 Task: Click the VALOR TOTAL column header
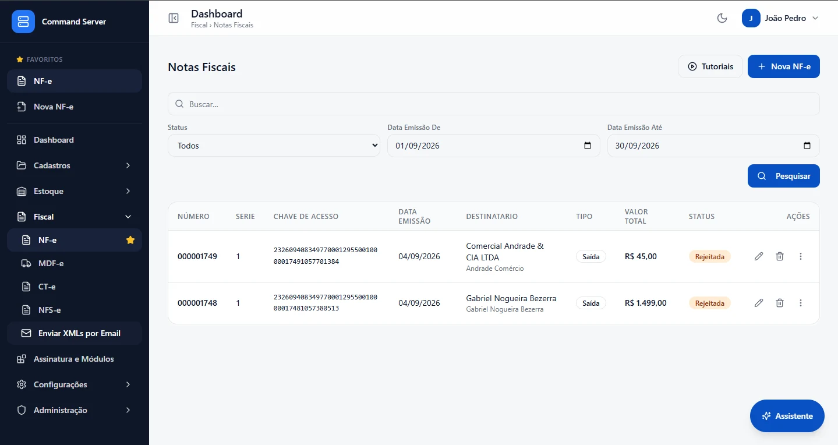[637, 216]
